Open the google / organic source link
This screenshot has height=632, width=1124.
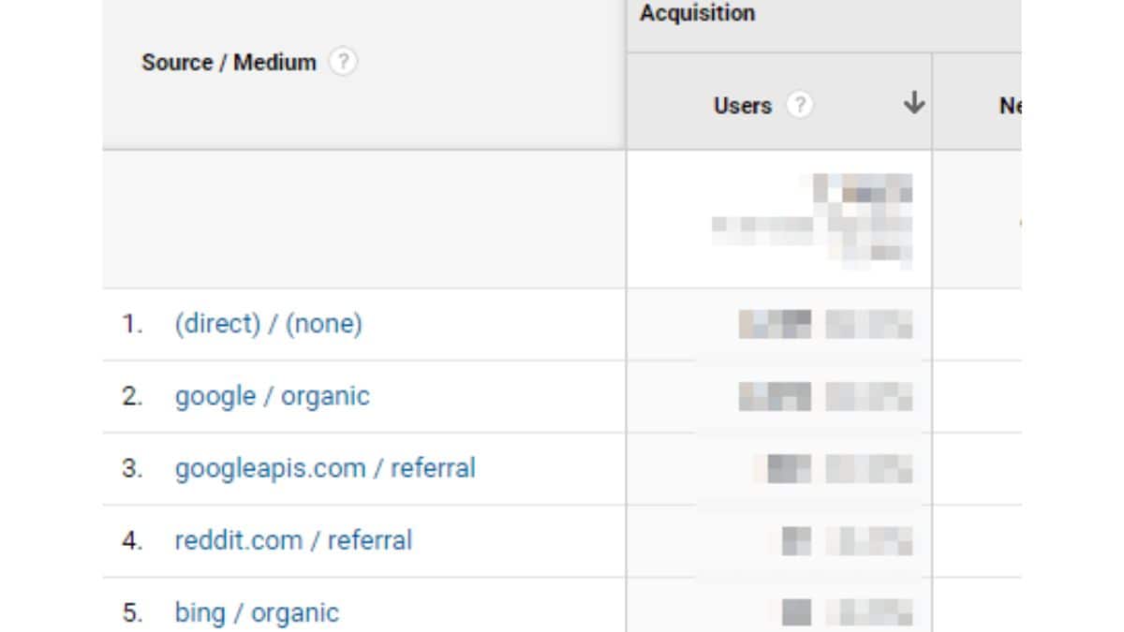click(x=272, y=396)
